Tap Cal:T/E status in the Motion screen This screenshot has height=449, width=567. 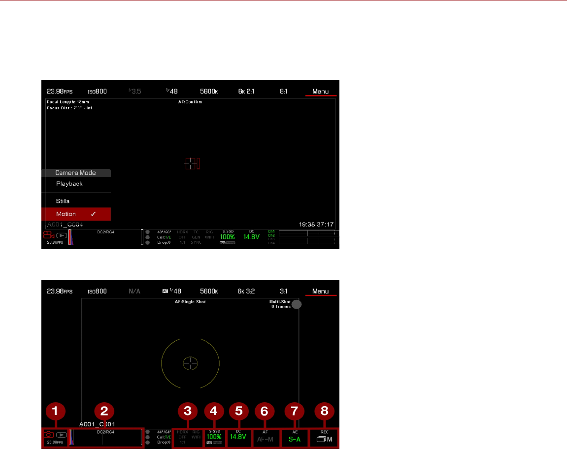coord(164,237)
